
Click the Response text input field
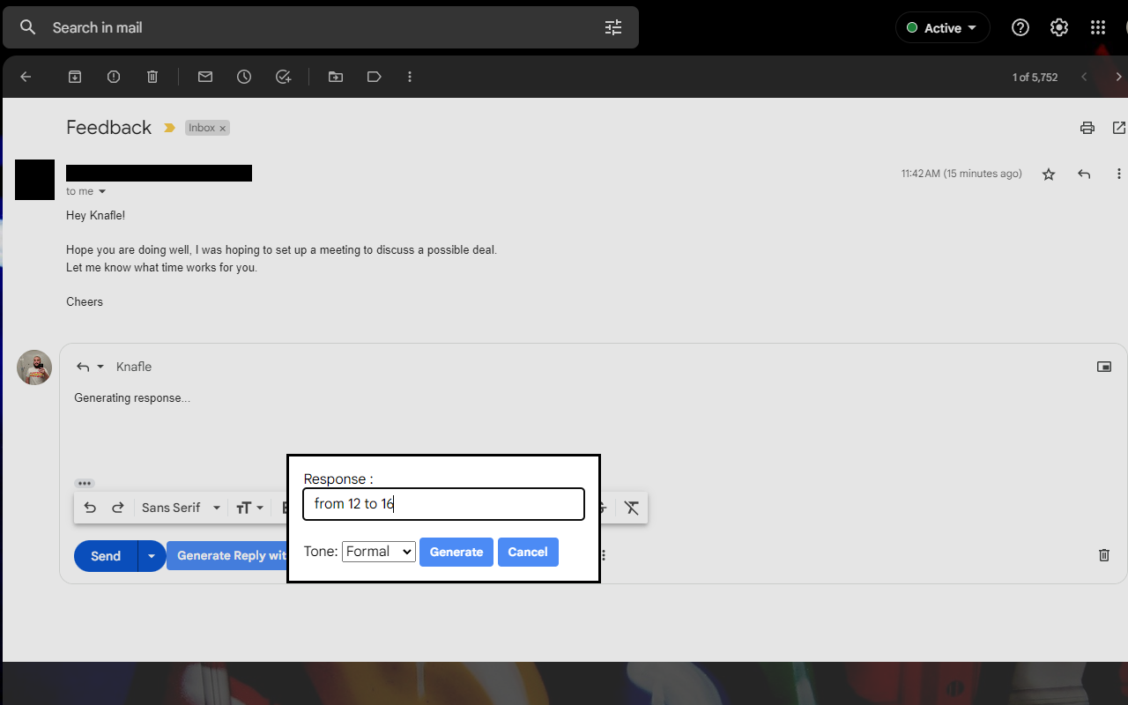coord(443,503)
